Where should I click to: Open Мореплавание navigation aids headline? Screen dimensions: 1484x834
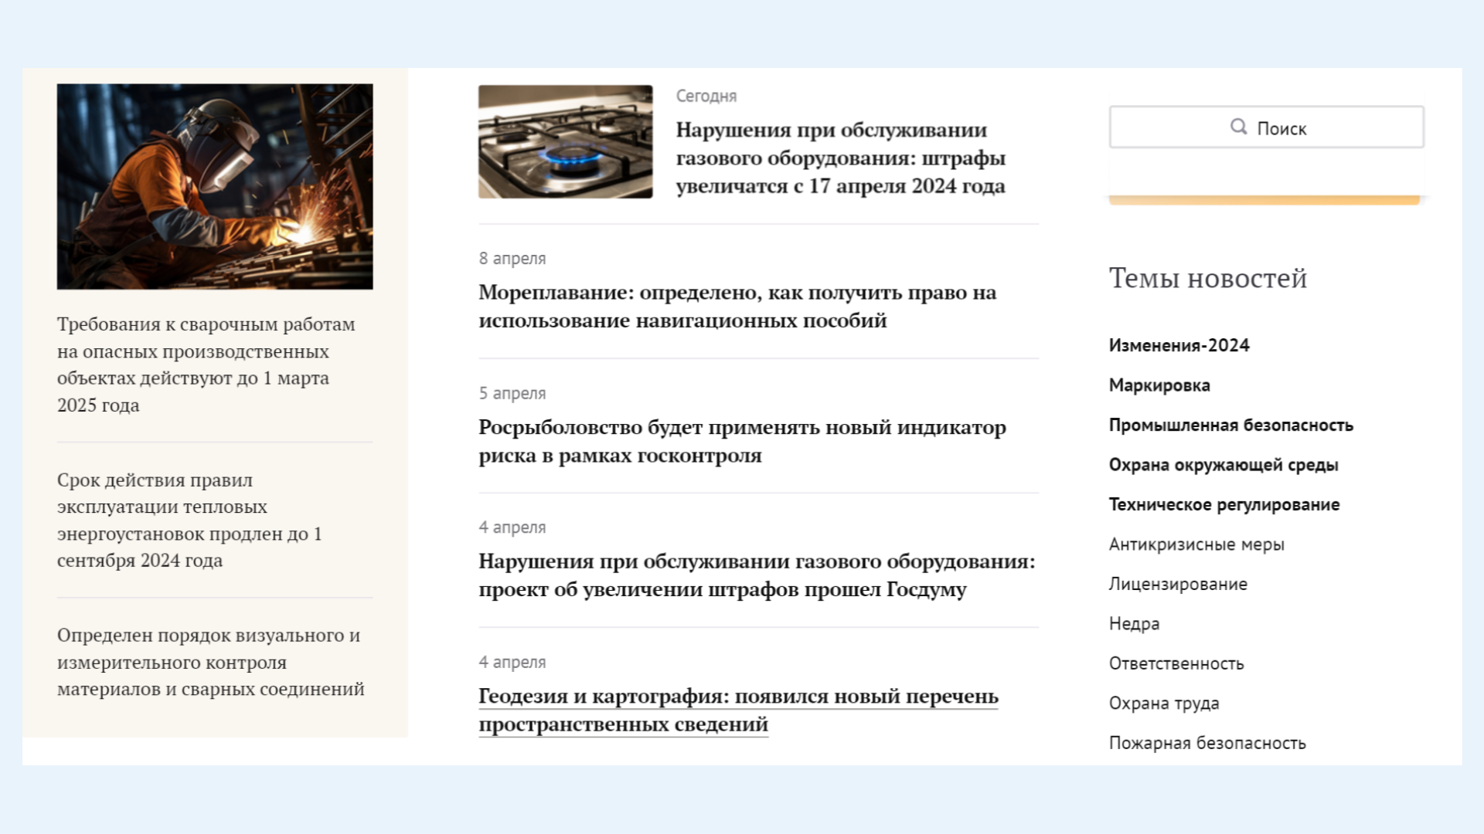point(737,306)
